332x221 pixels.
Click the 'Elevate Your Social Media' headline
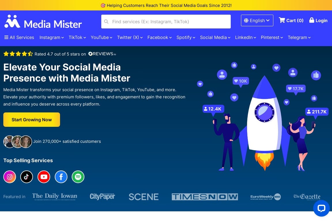67,73
